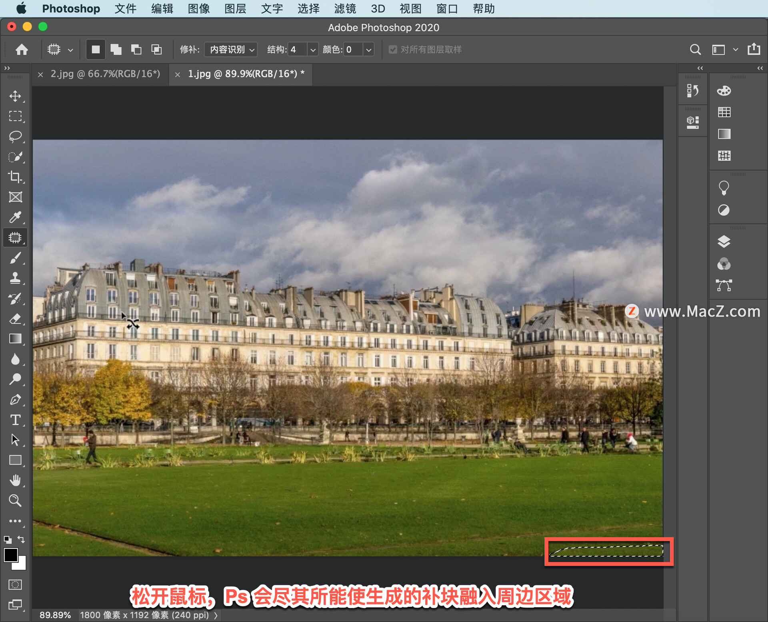The width and height of the screenshot is (768, 622).
Task: Select the Pen tool
Action: point(15,399)
